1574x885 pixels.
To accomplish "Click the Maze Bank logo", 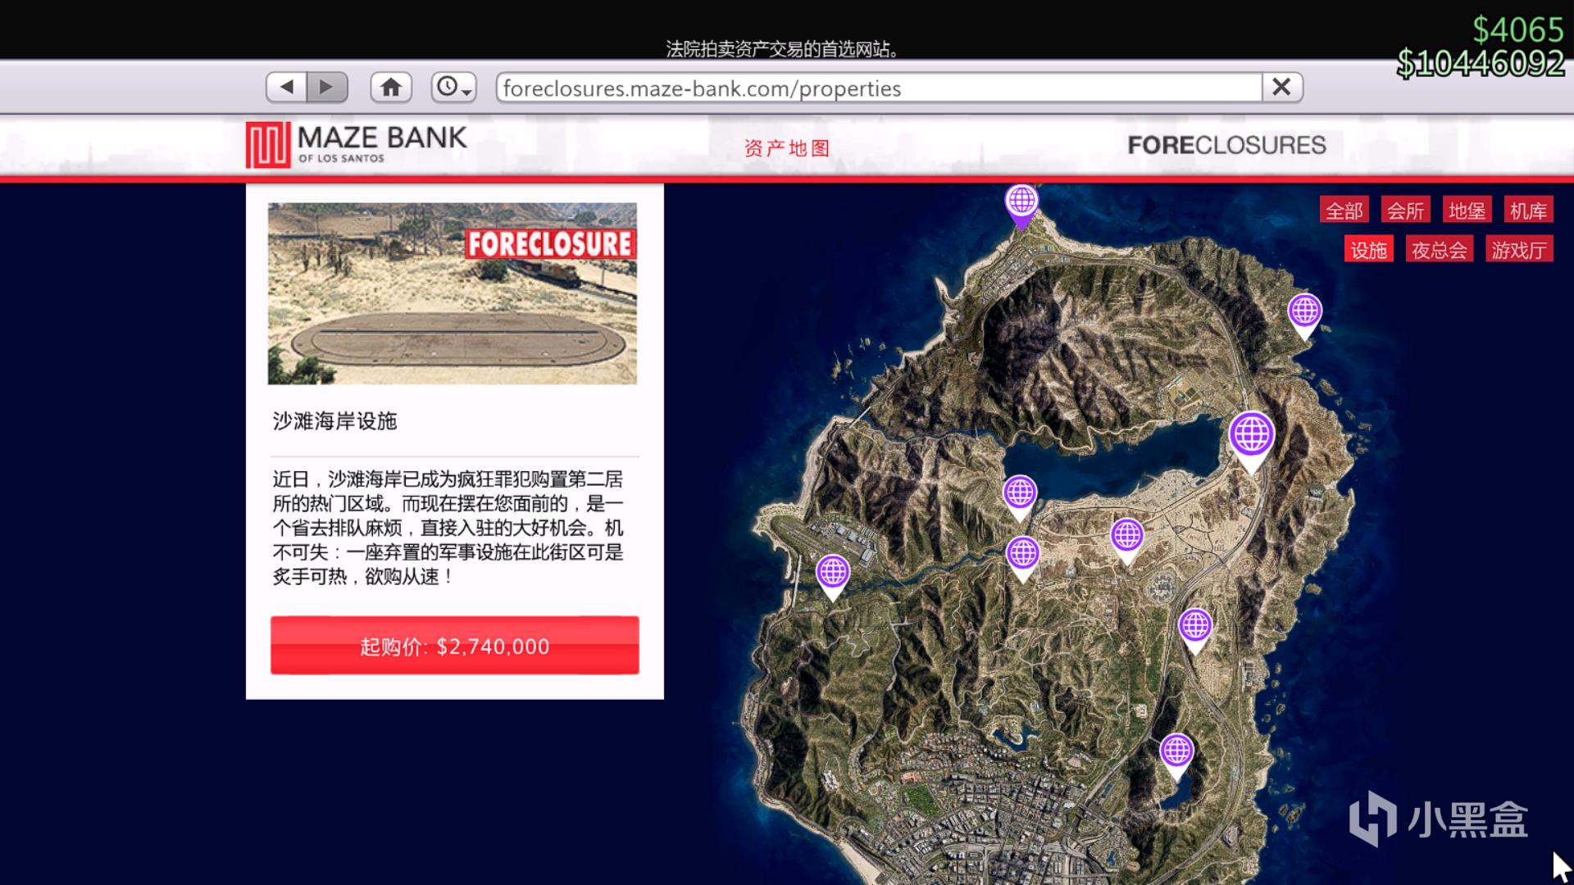I will pos(357,144).
